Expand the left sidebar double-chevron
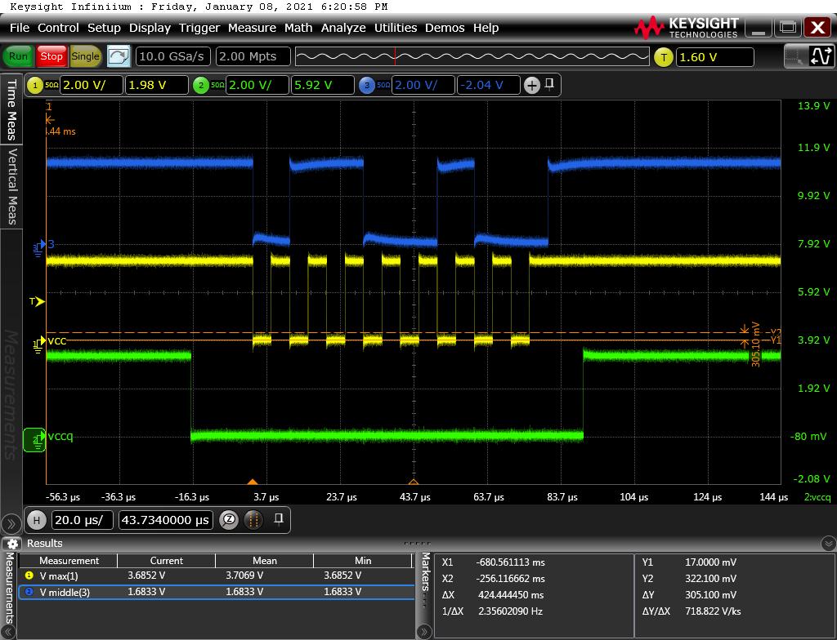Image resolution: width=837 pixels, height=640 pixels. coord(11,524)
